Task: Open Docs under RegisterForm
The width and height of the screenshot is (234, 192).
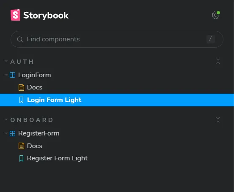Action: (x=117, y=146)
